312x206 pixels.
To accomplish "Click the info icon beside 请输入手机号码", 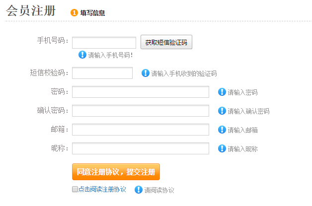I will click(82, 55).
